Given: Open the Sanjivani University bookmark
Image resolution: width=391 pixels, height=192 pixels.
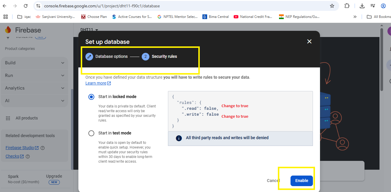Looking at the screenshot, I should (x=55, y=17).
